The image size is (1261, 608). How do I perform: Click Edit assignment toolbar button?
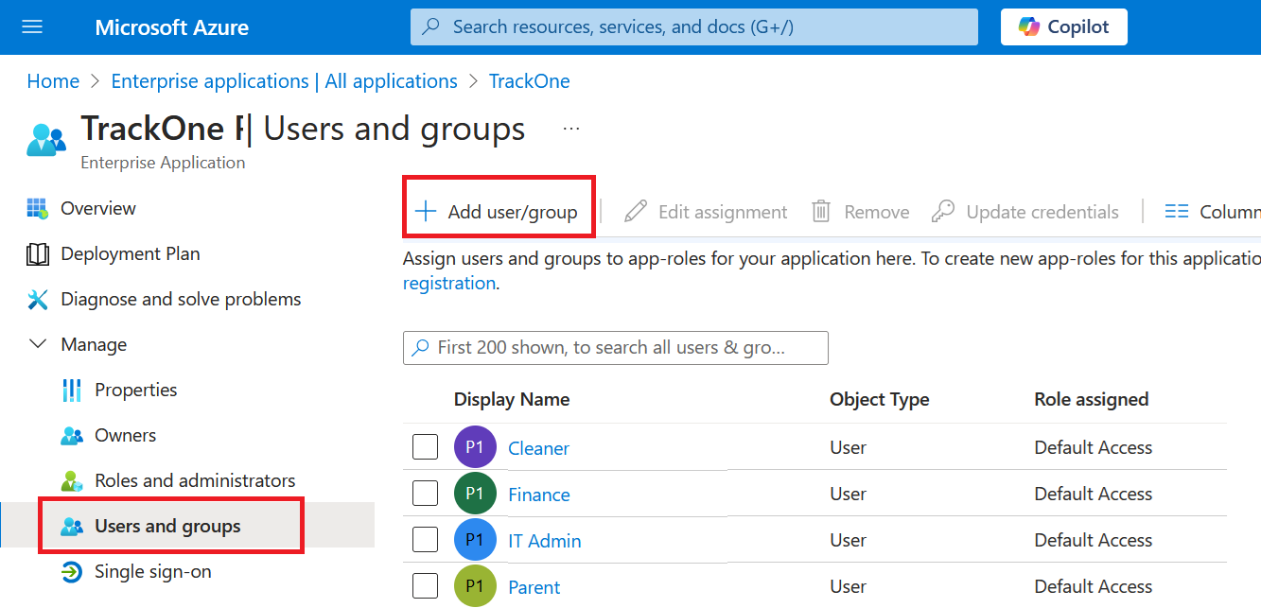coord(706,212)
